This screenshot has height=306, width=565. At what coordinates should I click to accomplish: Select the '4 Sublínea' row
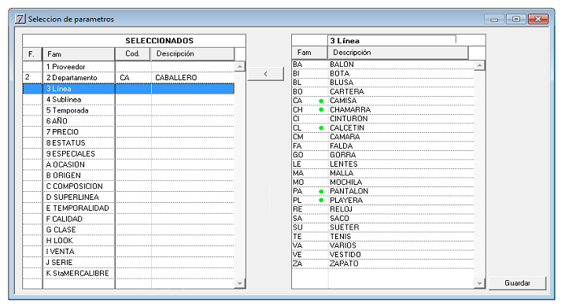[x=128, y=99]
